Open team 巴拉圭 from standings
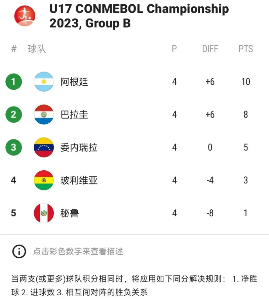This screenshot has width=269, height=299. 74,115
